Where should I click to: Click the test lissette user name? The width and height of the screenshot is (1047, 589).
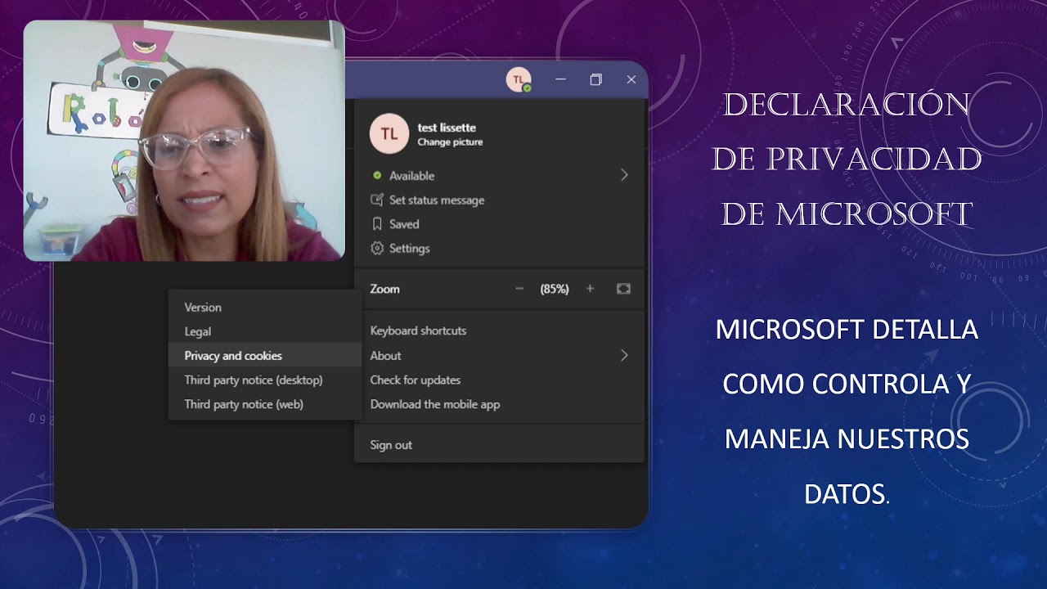(x=447, y=128)
